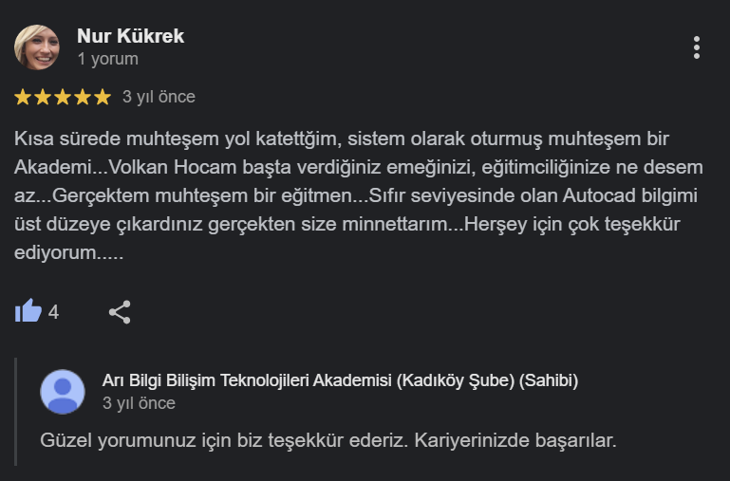
Task: Click the review's "3 yıl önce" timestamp
Action: pyautogui.click(x=159, y=97)
